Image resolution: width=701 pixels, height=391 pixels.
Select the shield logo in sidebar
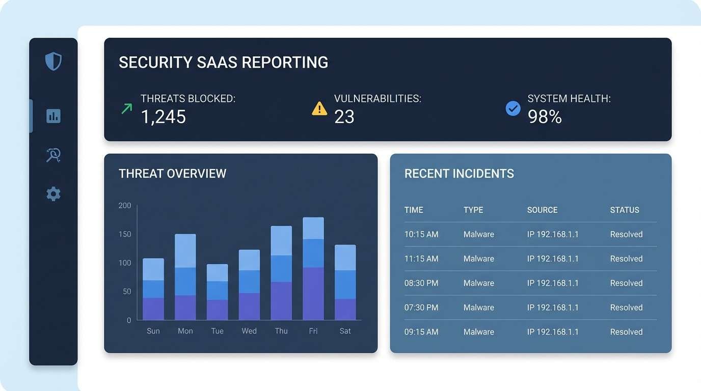(x=53, y=61)
